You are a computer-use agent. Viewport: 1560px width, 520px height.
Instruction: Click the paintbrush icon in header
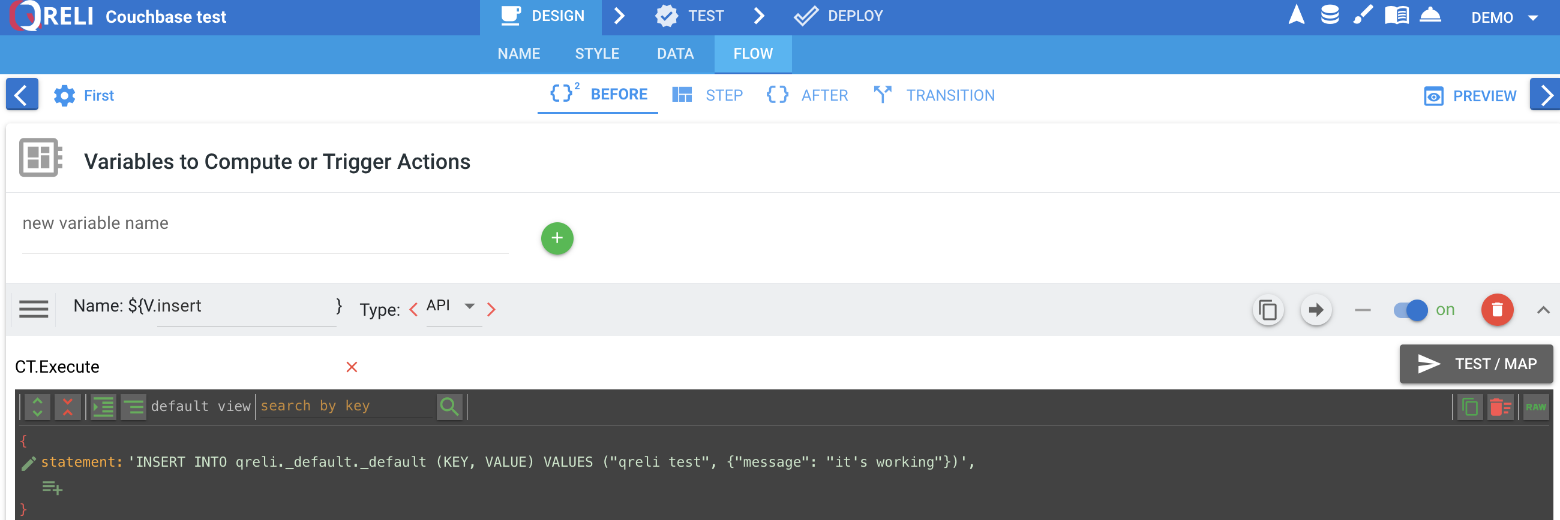point(1363,14)
